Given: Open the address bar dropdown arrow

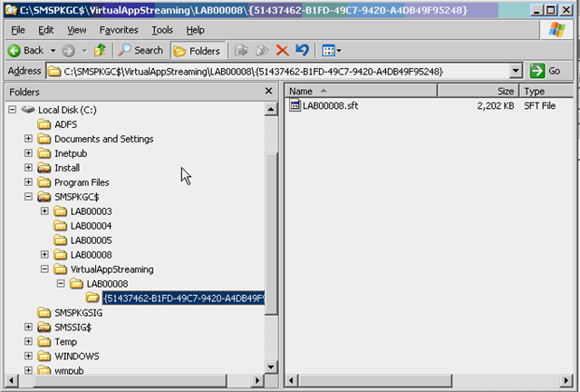Looking at the screenshot, I should click(516, 71).
